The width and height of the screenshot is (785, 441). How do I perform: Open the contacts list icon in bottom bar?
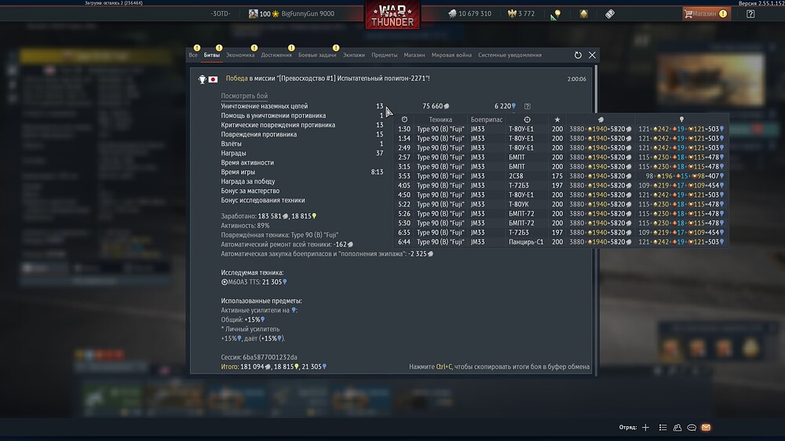pyautogui.click(x=663, y=428)
